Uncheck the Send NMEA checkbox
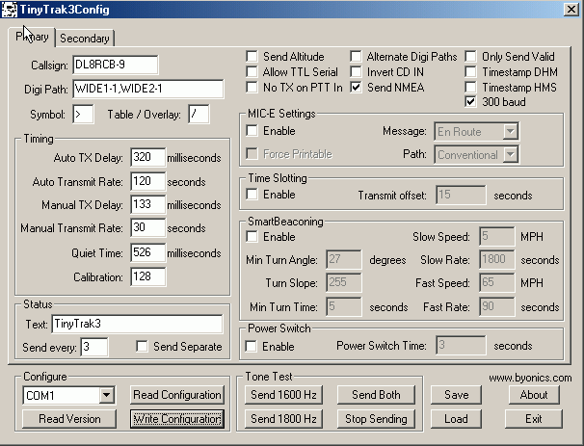The width and height of the screenshot is (584, 446). tap(356, 87)
